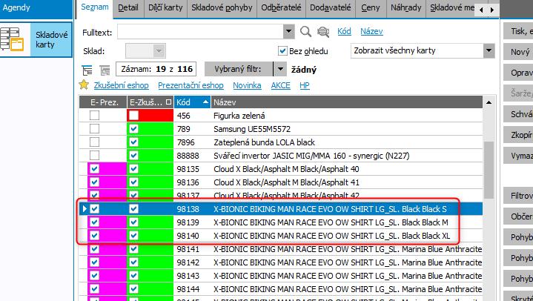This screenshot has width=533, height=301.
Task: Click the AKCE filter link
Action: pos(280,85)
